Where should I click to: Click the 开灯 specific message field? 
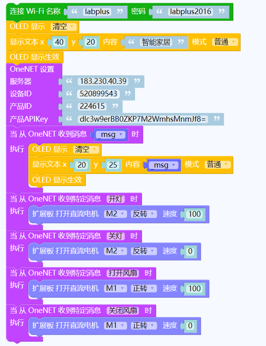point(116,199)
